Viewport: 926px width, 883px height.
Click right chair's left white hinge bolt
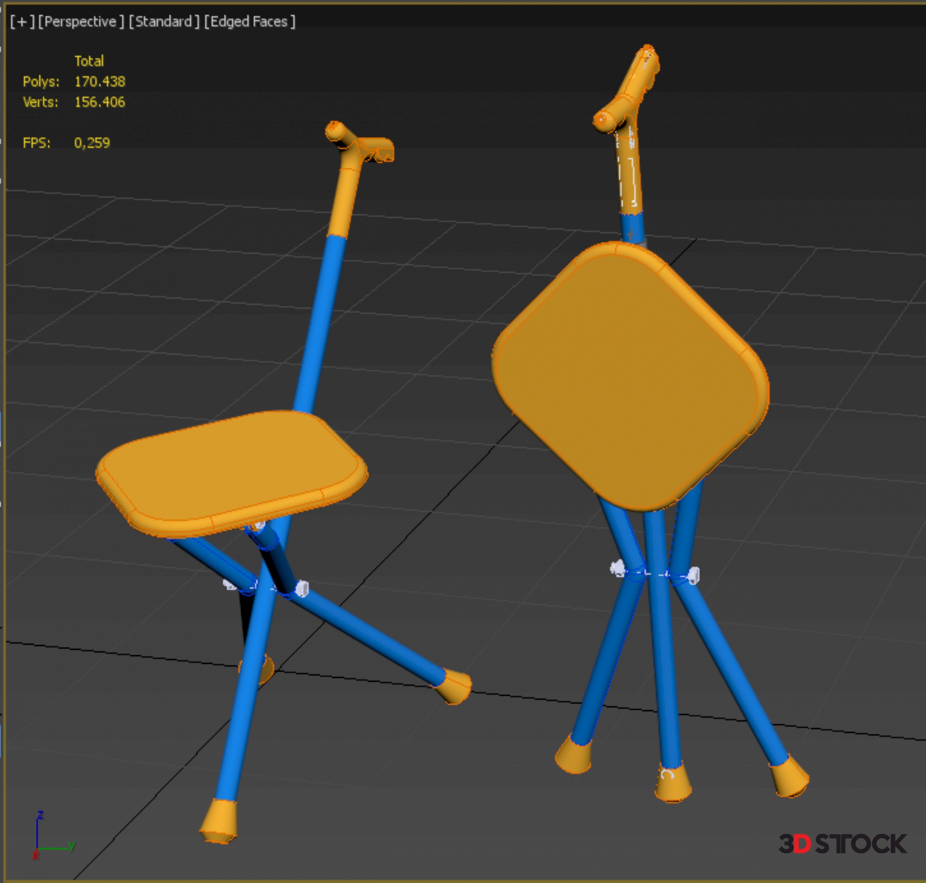pos(617,568)
